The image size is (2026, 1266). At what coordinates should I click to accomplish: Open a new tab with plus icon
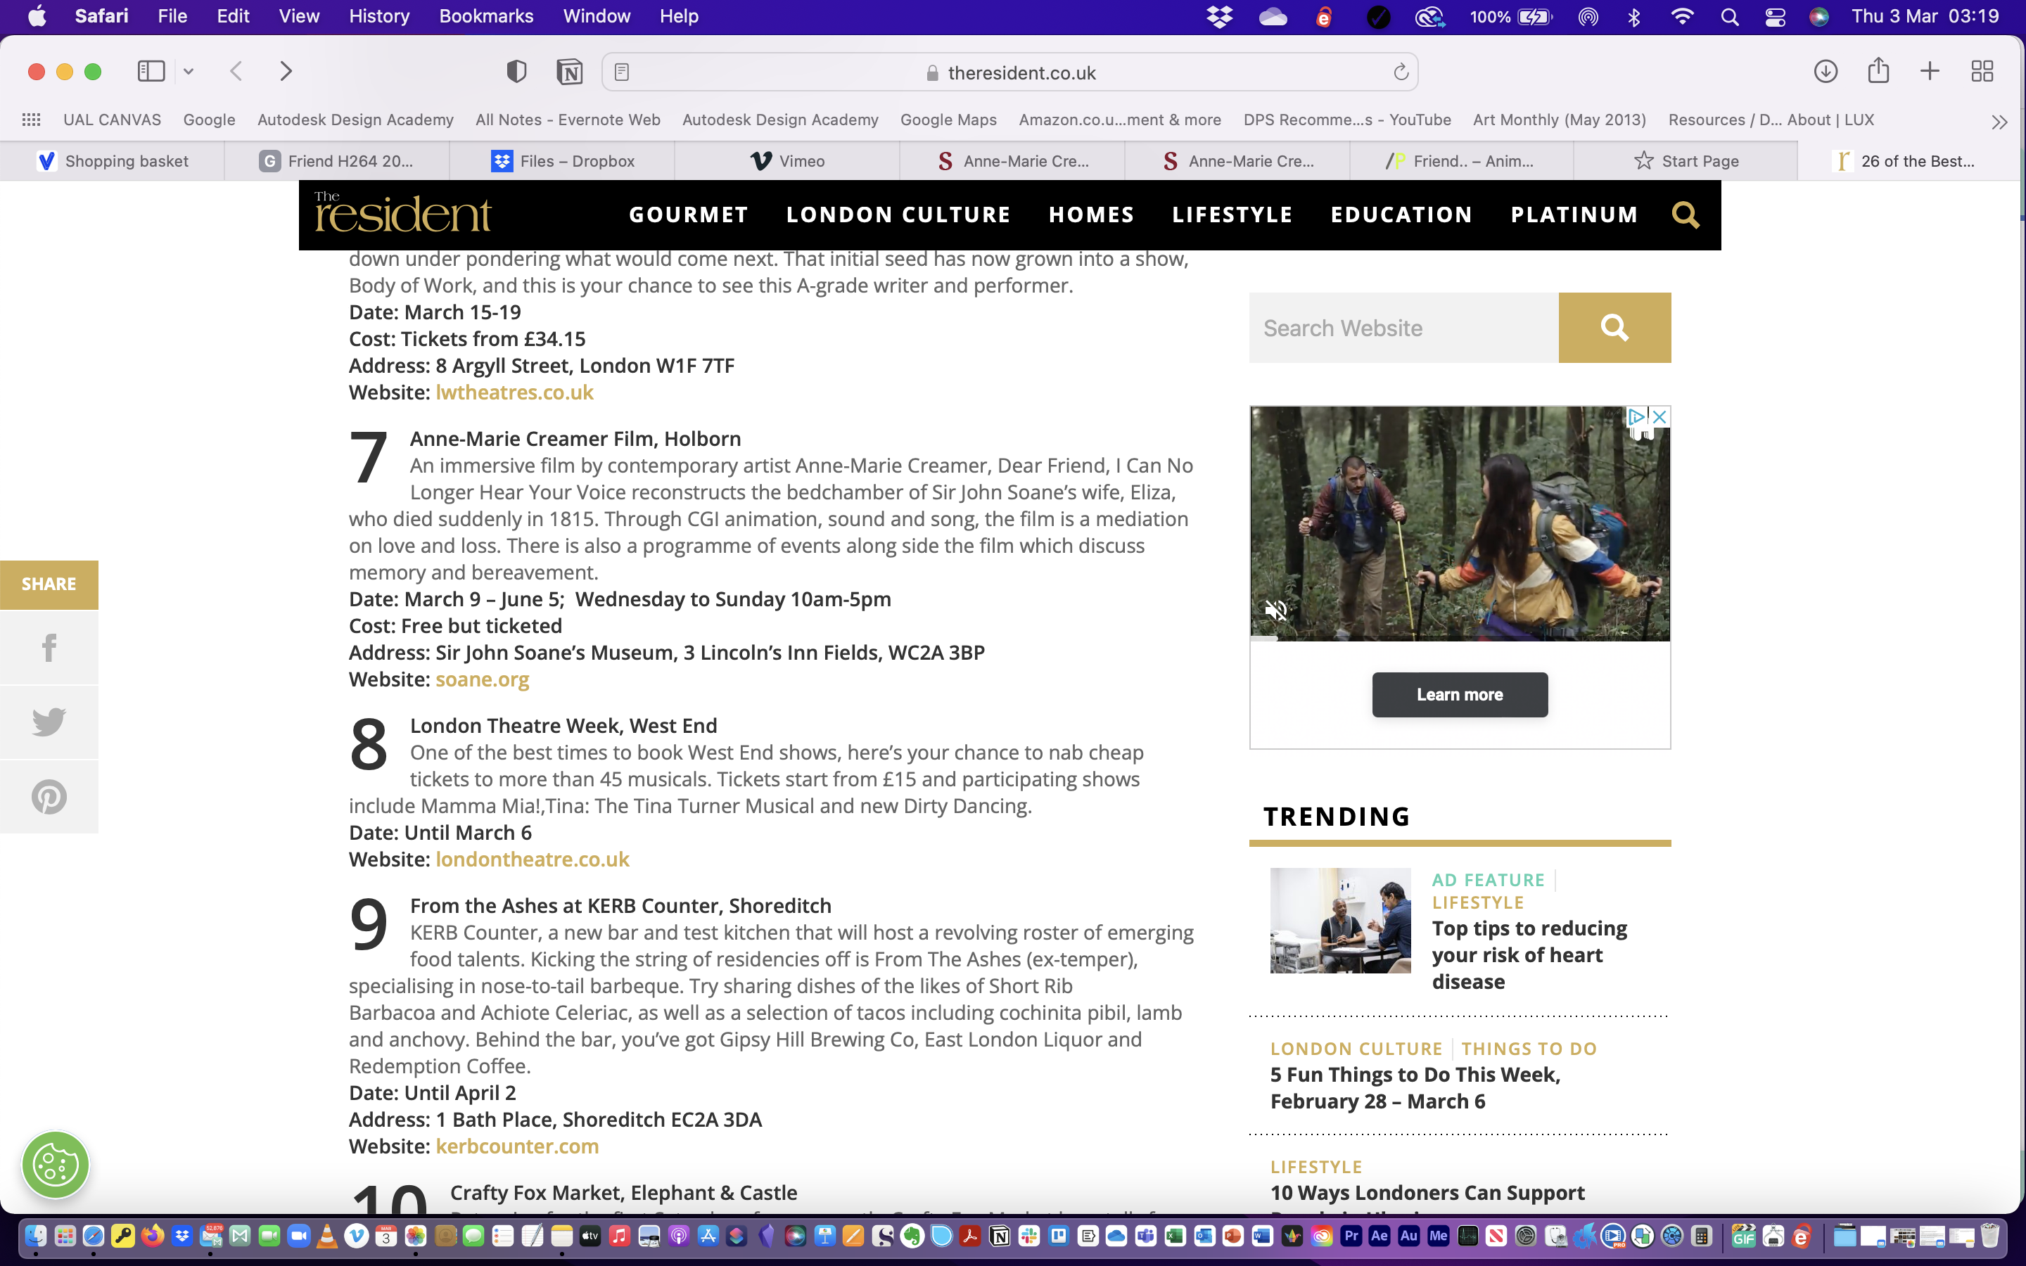(x=1929, y=71)
